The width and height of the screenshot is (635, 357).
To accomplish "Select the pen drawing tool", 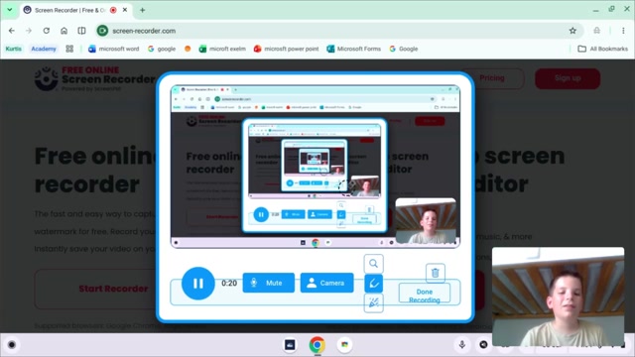I will click(373, 284).
